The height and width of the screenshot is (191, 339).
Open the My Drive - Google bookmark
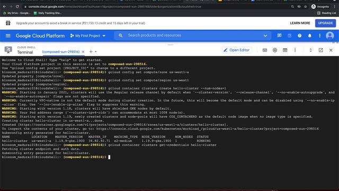(17, 13)
